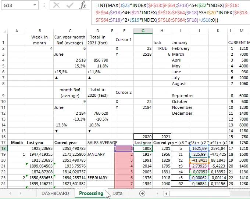Select column K header
The height and width of the screenshot is (199, 250).
(x=218, y=31)
